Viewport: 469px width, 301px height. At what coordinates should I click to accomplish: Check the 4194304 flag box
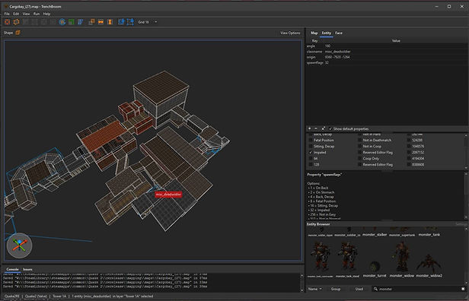point(409,159)
